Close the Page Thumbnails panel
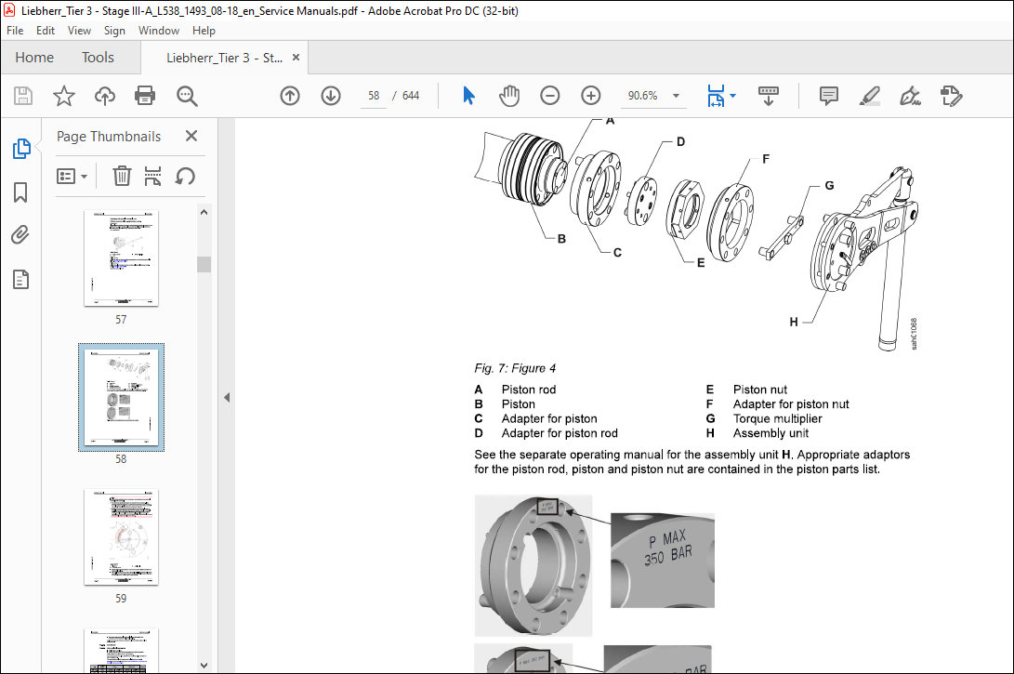Image resolution: width=1014 pixels, height=674 pixels. pos(191,136)
